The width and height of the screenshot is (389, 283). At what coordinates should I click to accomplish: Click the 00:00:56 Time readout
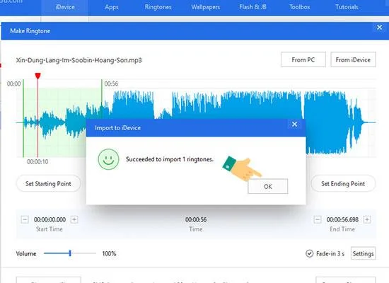196,220
